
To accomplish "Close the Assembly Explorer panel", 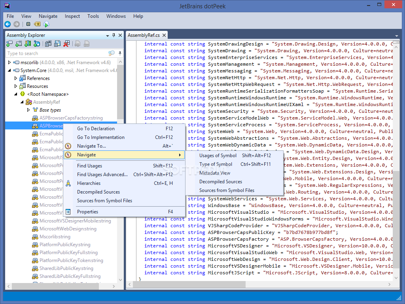I will tap(120, 35).
